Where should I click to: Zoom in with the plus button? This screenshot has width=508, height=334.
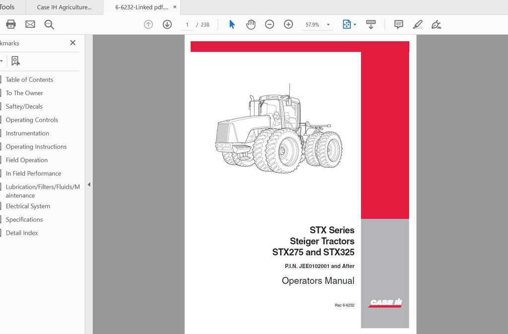[x=288, y=24]
